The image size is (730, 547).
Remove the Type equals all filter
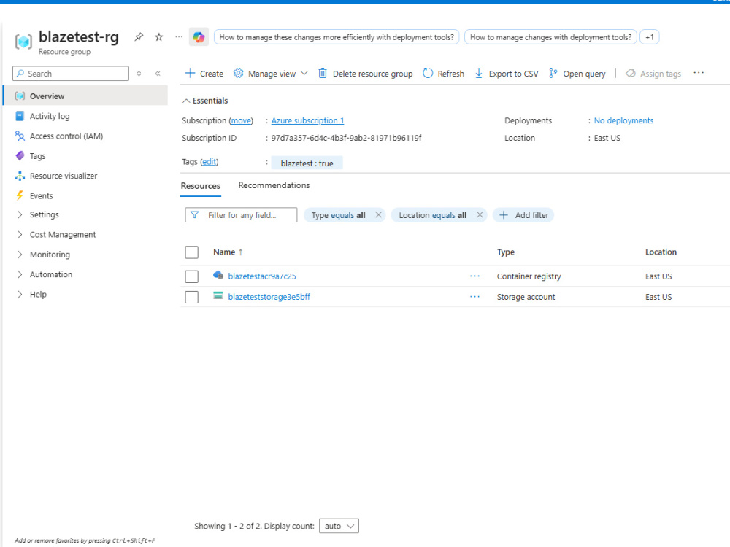[378, 215]
